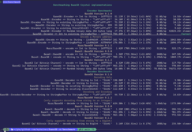
Task: Click the '(±12.68%)' deviation value
Action: pos(145,54)
